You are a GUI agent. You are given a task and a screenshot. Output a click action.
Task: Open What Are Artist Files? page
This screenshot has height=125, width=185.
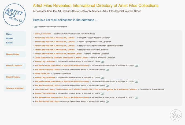(15, 88)
